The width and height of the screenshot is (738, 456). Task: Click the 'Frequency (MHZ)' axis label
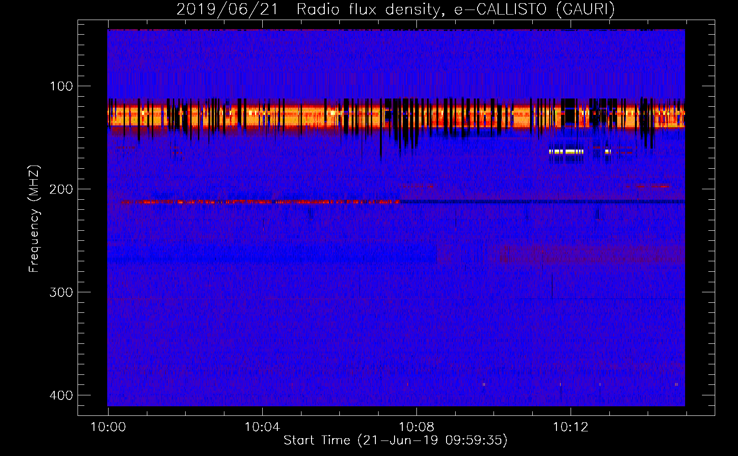(34, 218)
